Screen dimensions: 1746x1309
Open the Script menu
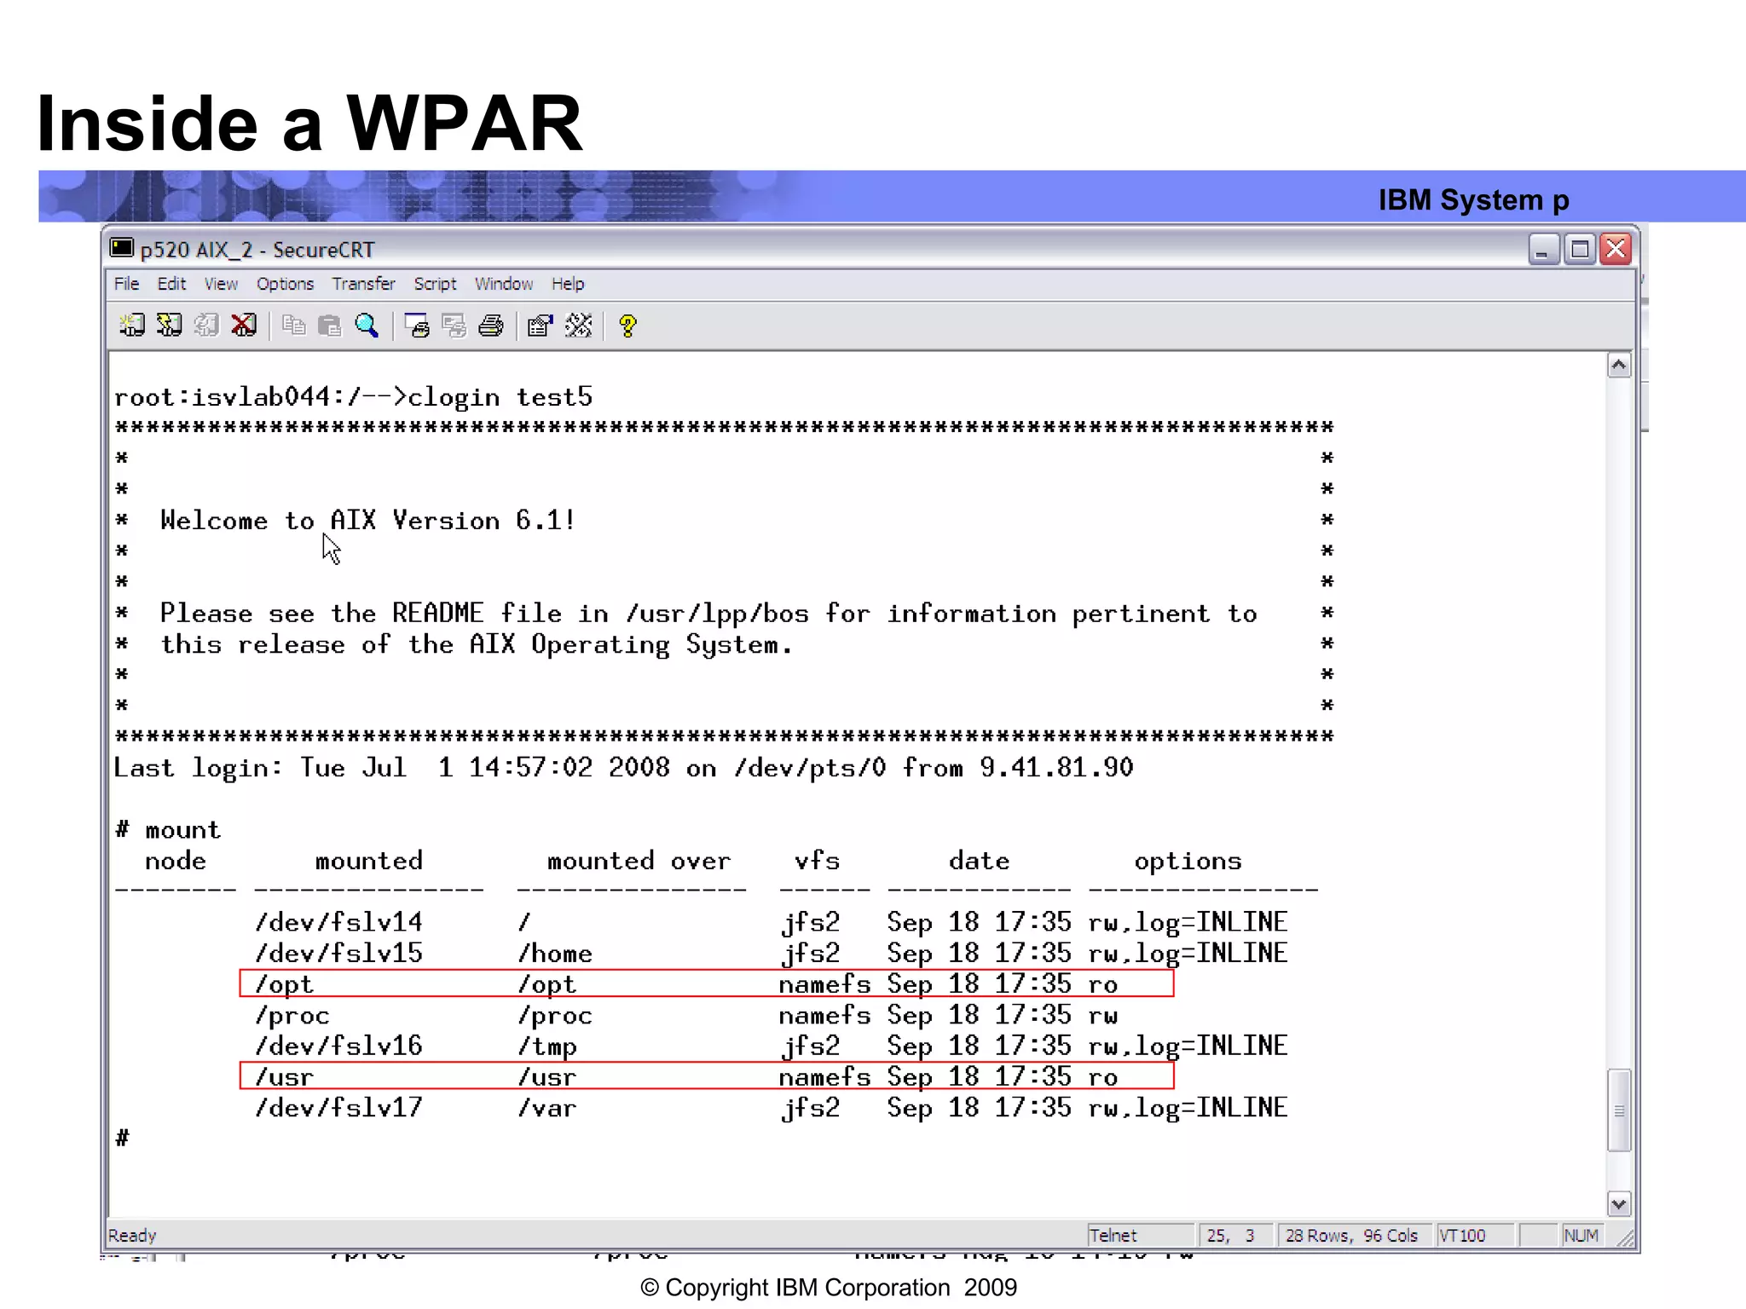[x=435, y=284]
